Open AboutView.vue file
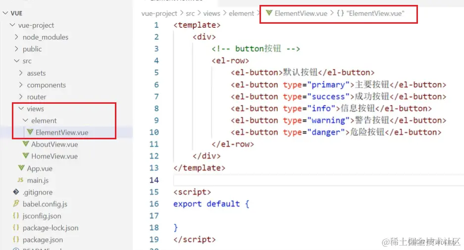This screenshot has width=464, height=250. (55, 144)
